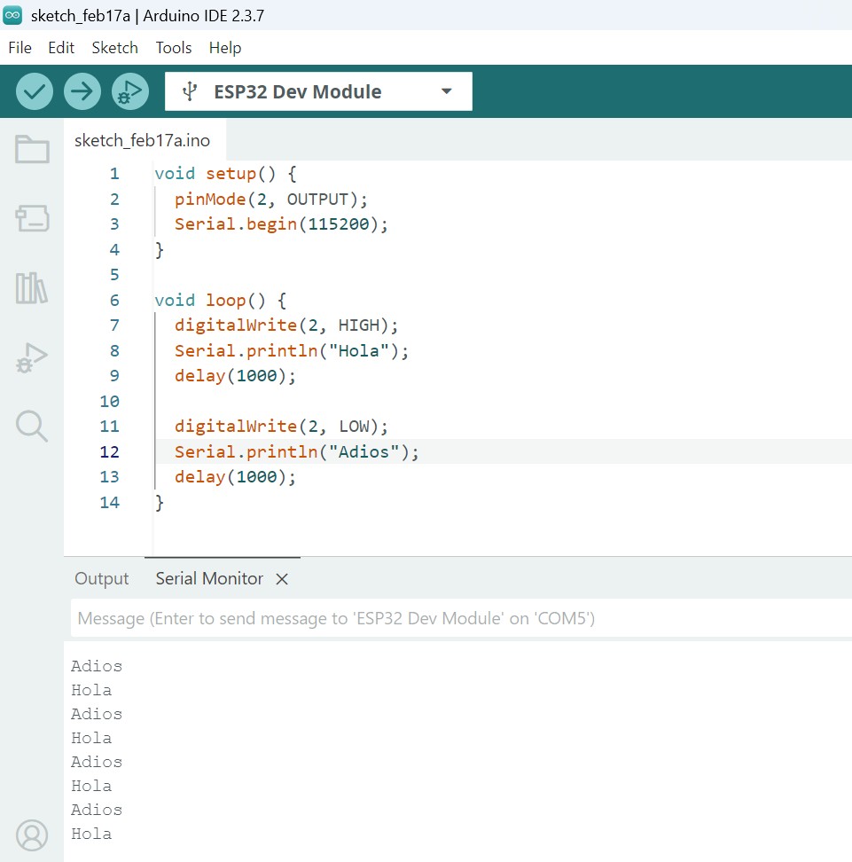Open the File menu

click(19, 48)
